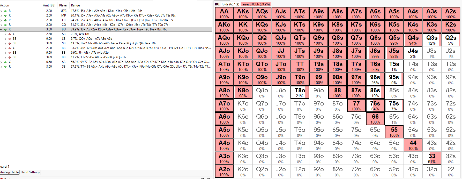Screen dimensions: 462x179
Task: Click the pink raises 3.00bb legend swatch
Action: [256, 4]
